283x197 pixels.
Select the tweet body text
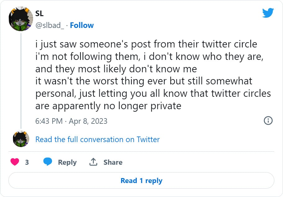(x=140, y=74)
